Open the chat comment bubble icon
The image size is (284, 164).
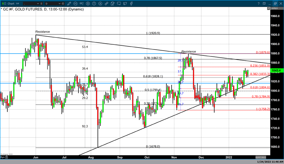tap(119, 4)
